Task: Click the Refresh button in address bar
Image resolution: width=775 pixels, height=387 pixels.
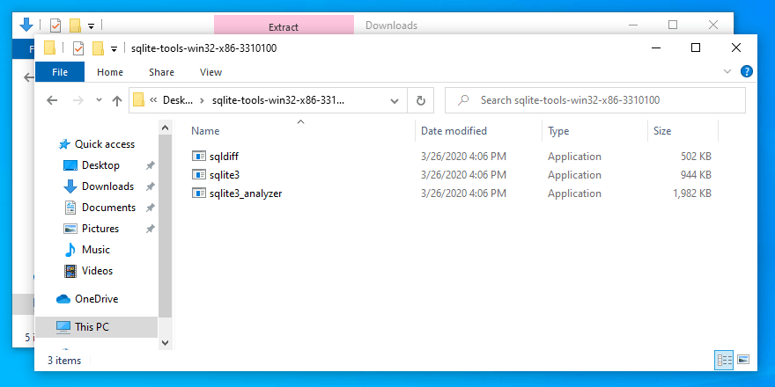Action: pos(421,100)
